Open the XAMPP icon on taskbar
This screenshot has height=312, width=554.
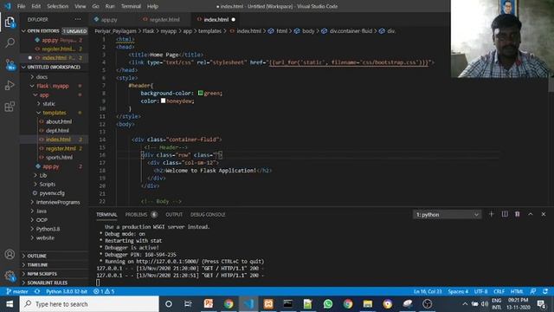(x=268, y=304)
